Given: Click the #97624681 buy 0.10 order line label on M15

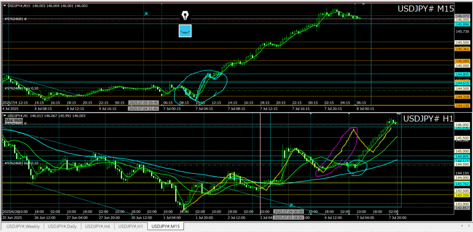Looking at the screenshot, I should click(x=21, y=88).
